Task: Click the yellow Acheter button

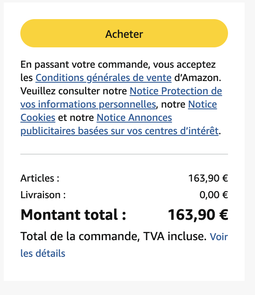Action: pos(124,33)
